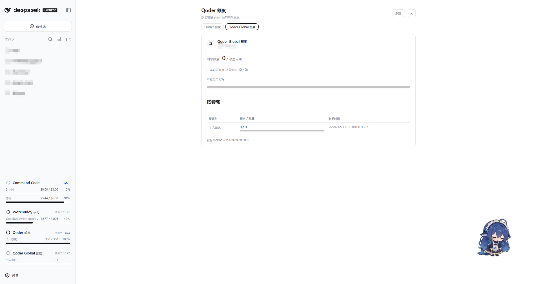Click the WorkBuddy credits progress bar
Screen dimensions: 541x284
point(38,223)
